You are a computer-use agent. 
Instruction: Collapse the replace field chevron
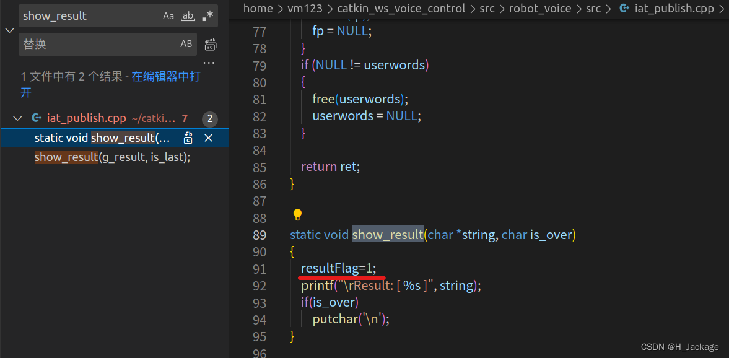[x=9, y=30]
